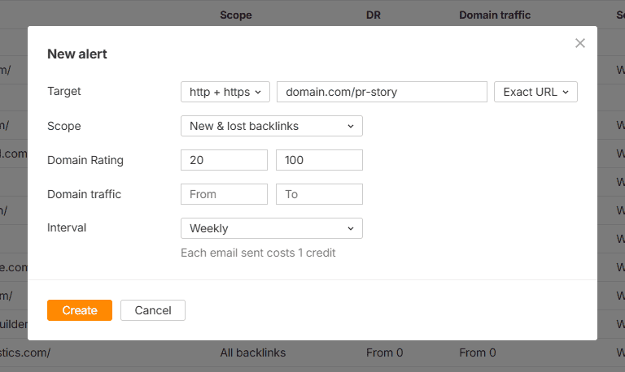The width and height of the screenshot is (625, 372).
Task: Select the 'New alert' dialog title
Action: pyautogui.click(x=77, y=54)
